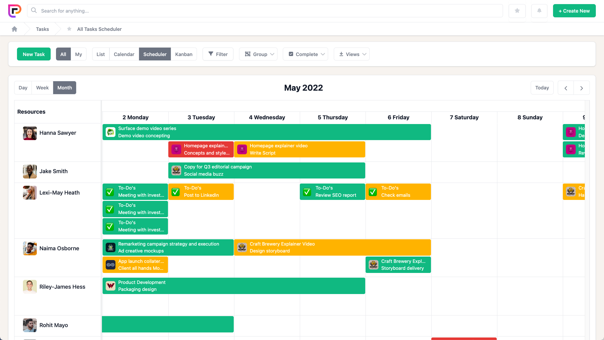
Task: Switch to the Kanban view tab
Action: 184,54
